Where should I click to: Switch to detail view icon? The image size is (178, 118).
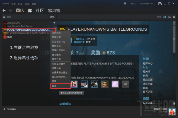point(164,17)
